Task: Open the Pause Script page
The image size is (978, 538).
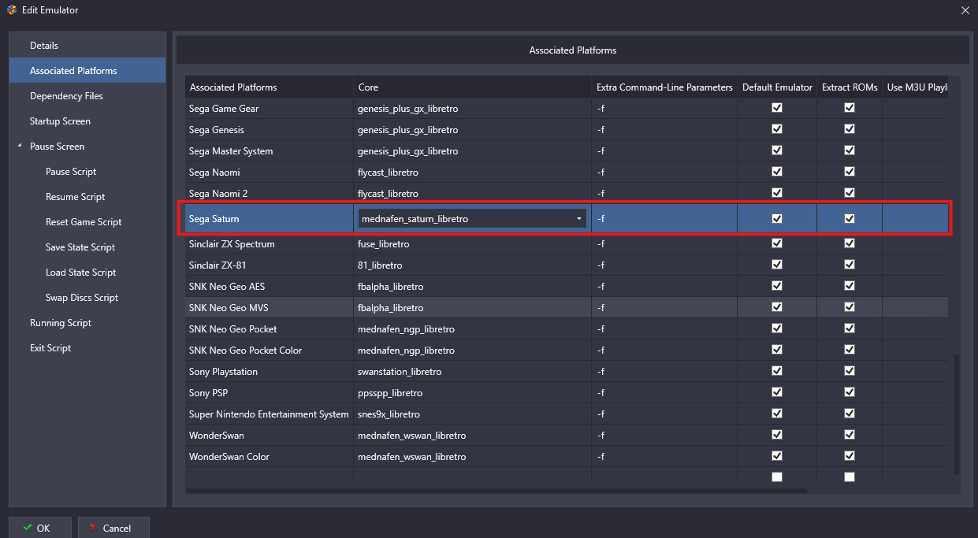Action: tap(87, 172)
